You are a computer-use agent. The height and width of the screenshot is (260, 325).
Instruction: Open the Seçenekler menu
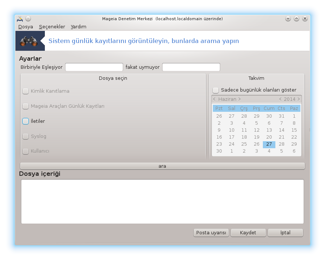click(52, 27)
